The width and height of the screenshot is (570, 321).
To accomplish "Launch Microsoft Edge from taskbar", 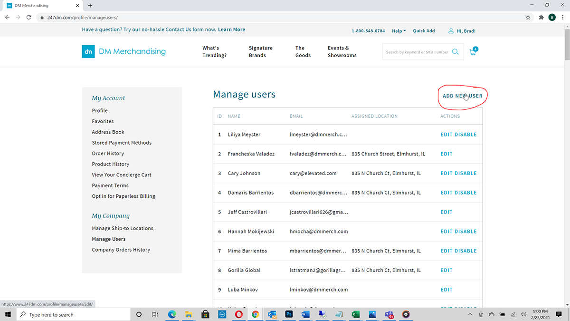I will tap(172, 314).
